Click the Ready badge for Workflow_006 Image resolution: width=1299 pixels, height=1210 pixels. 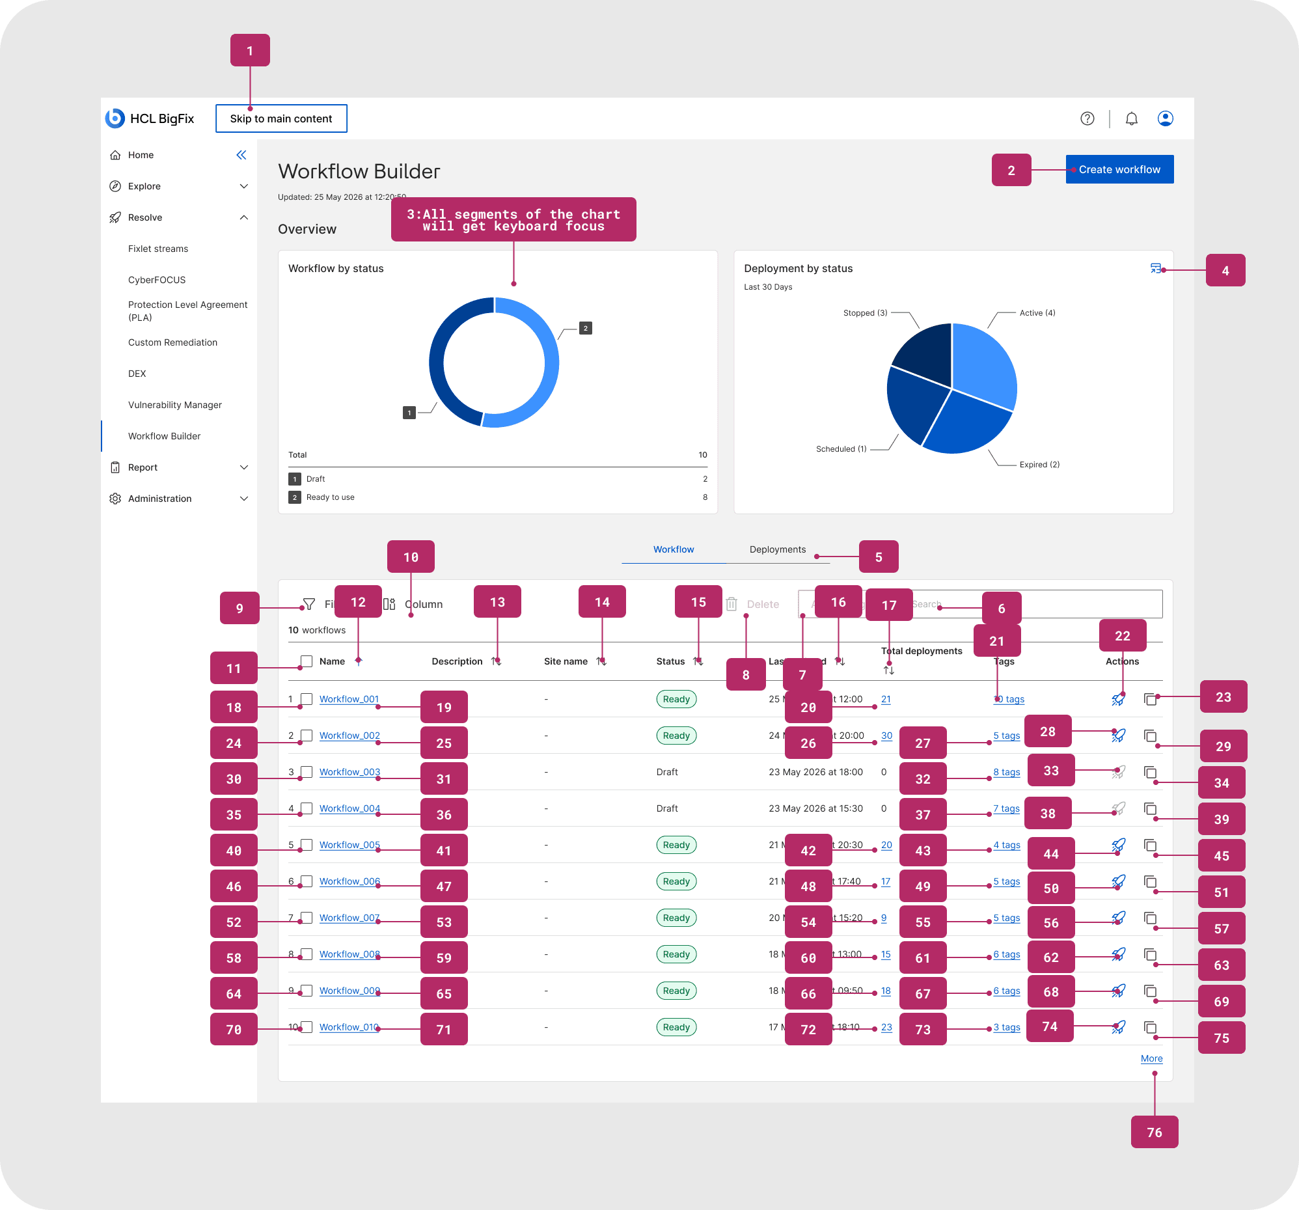click(x=676, y=882)
